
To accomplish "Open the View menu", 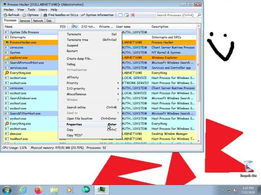I will pyautogui.click(x=21, y=10).
